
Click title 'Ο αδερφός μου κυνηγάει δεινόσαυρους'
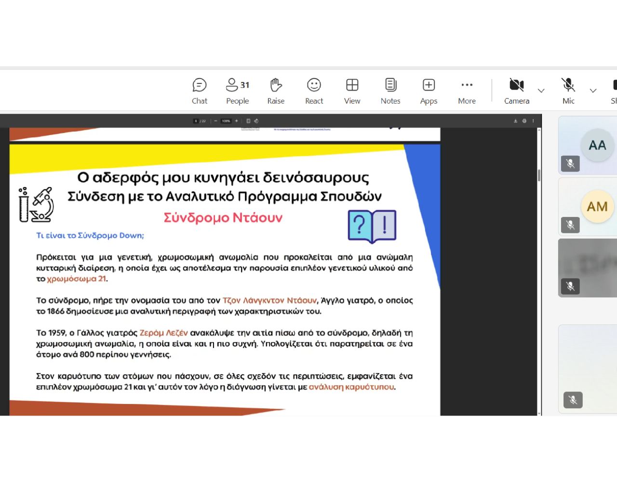click(x=223, y=177)
